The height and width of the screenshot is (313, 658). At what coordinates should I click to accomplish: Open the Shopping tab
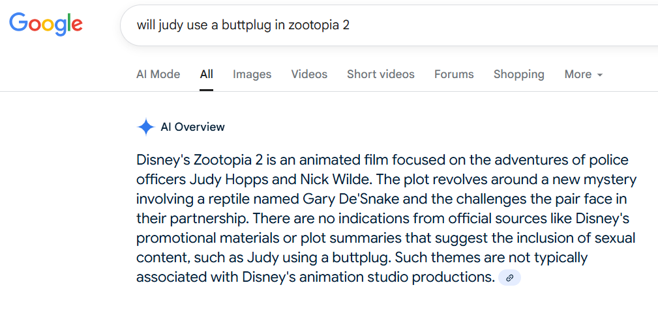[519, 74]
